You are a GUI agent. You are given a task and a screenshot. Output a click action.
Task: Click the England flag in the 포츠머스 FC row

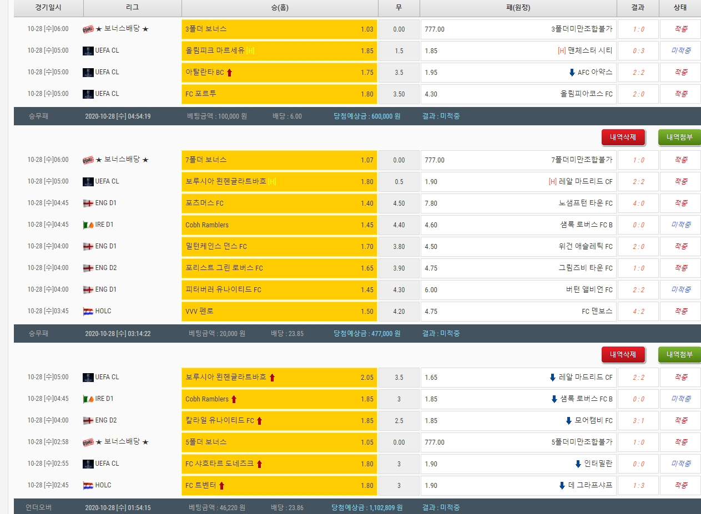click(x=88, y=203)
